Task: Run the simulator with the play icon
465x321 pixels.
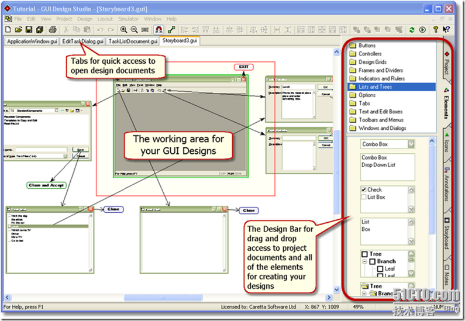Action: [x=422, y=29]
